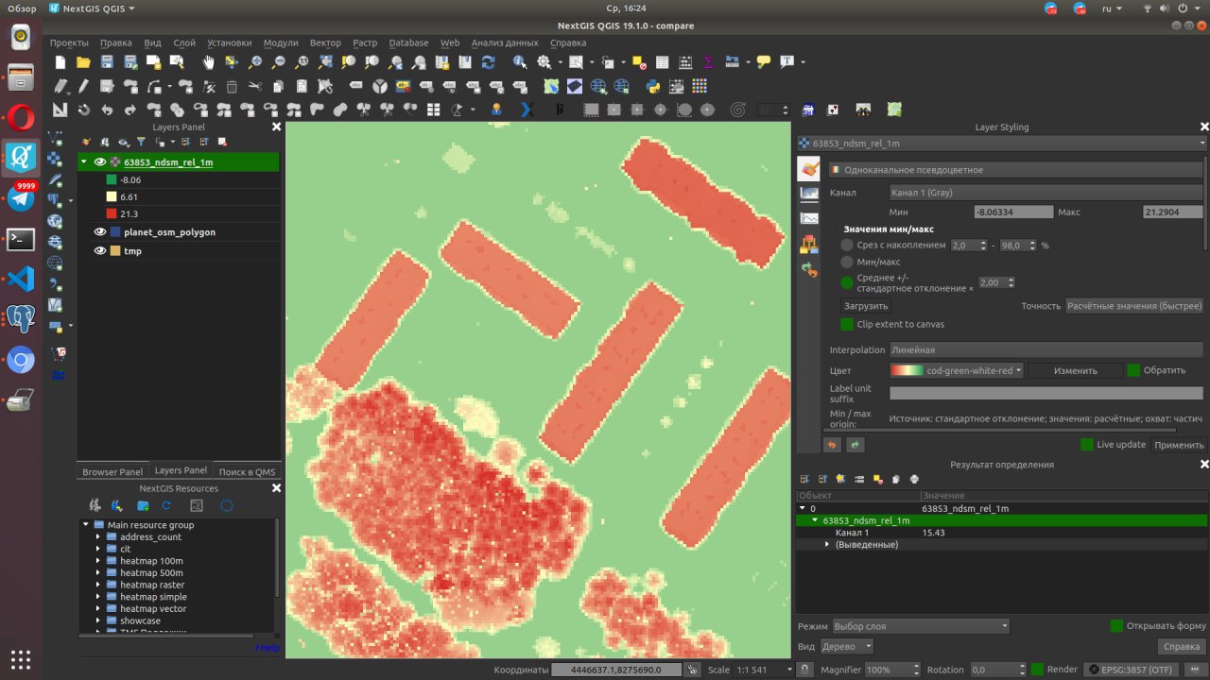Open the Histogram tab icon in Layer Styling

(808, 217)
